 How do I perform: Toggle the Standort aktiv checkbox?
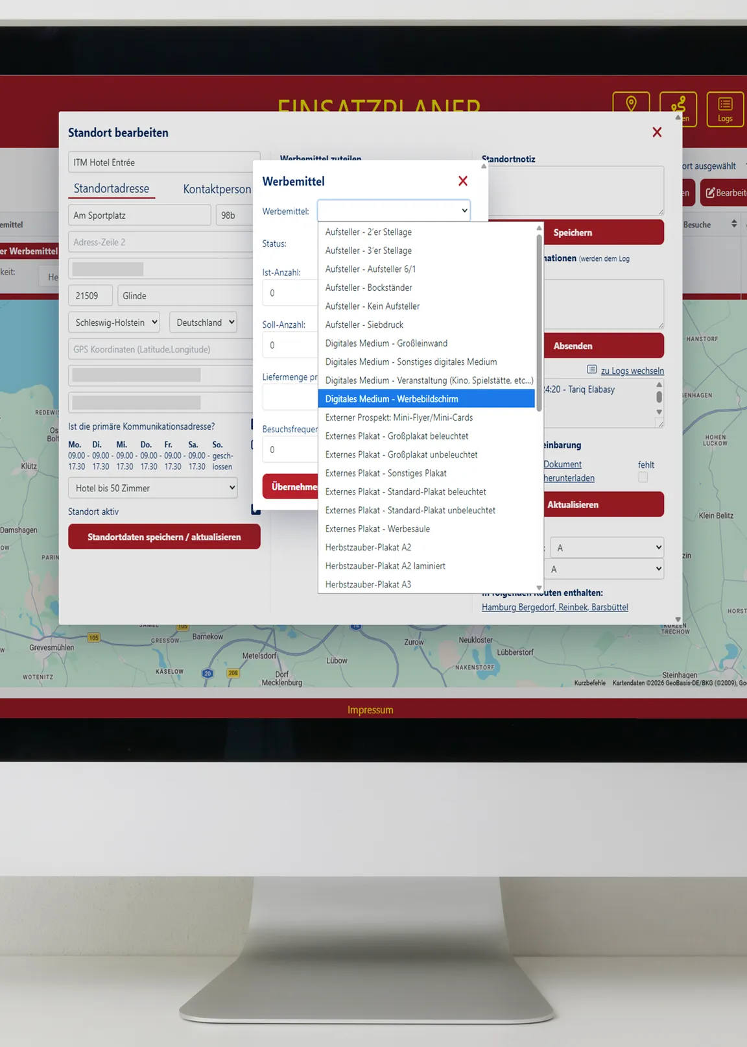[x=255, y=511]
